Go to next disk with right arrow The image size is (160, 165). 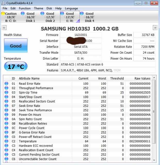155,28
